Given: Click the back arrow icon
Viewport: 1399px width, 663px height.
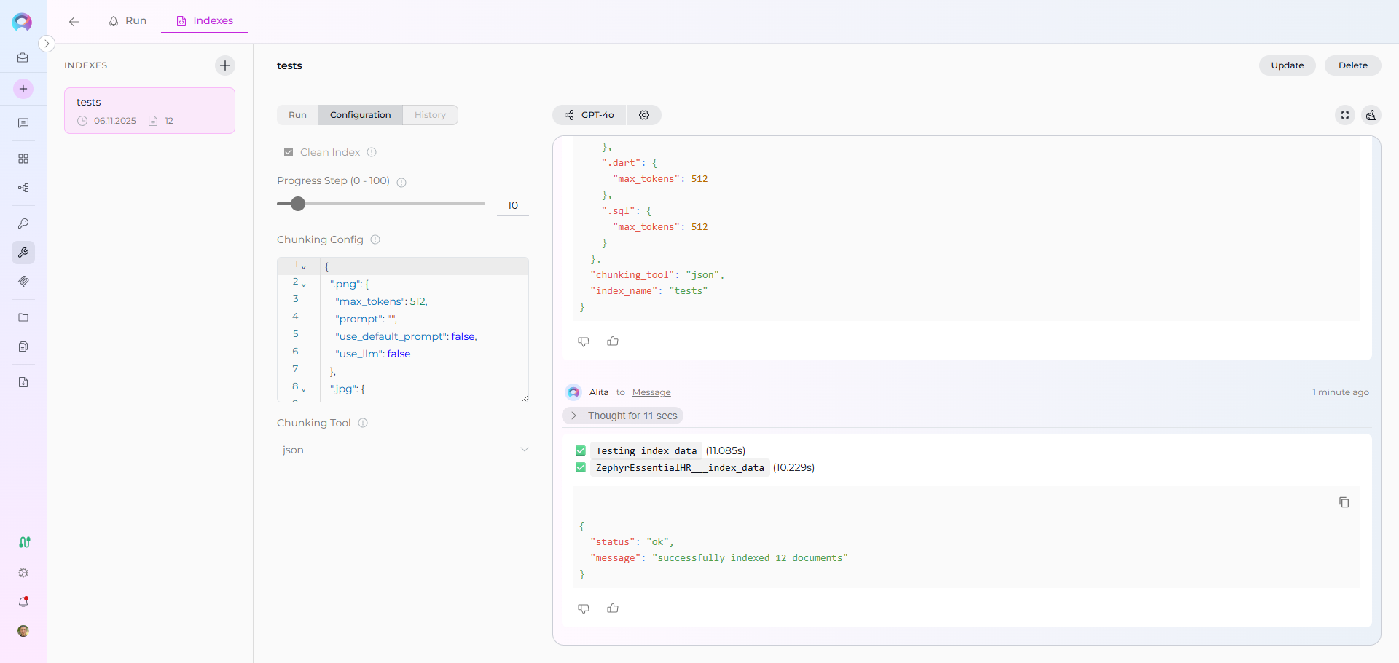Looking at the screenshot, I should pyautogui.click(x=74, y=21).
